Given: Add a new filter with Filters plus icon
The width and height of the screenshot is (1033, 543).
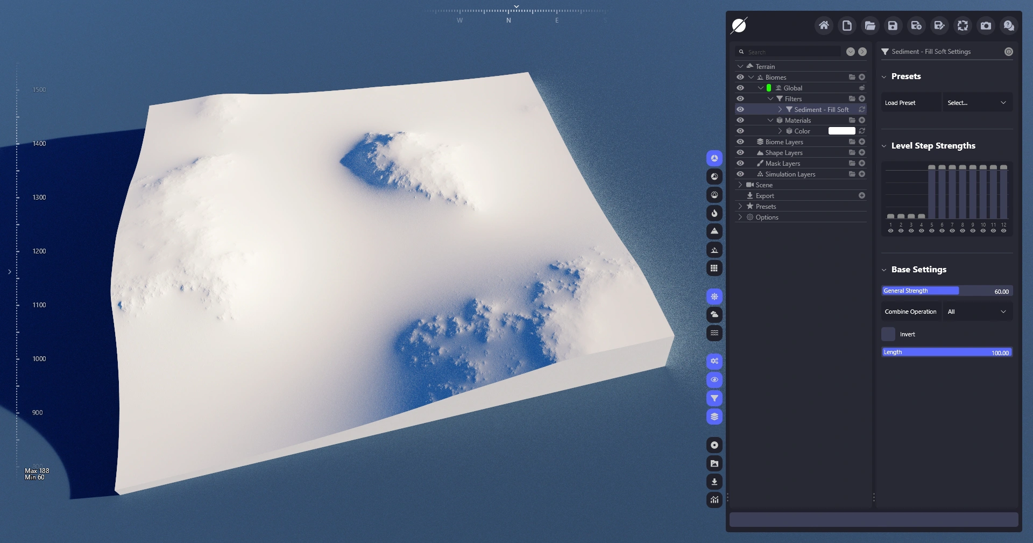Looking at the screenshot, I should coord(862,98).
